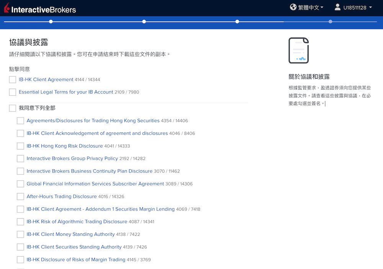Click the InteractiveBrokers flame logo
The height and width of the screenshot is (269, 383).
pos(6,8)
